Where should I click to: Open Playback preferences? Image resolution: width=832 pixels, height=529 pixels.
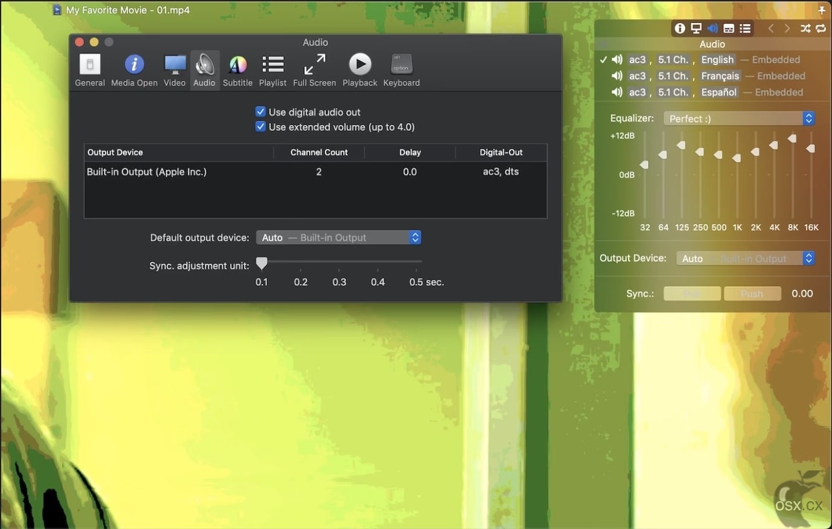[x=360, y=71]
